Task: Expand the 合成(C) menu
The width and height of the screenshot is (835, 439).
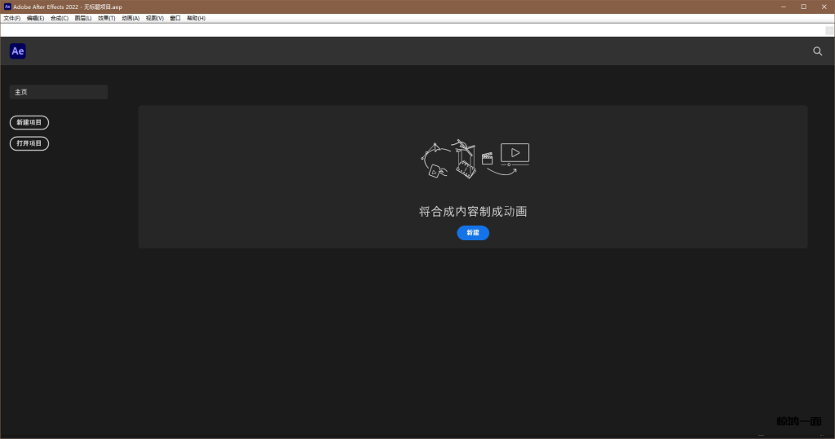Action: [x=60, y=18]
